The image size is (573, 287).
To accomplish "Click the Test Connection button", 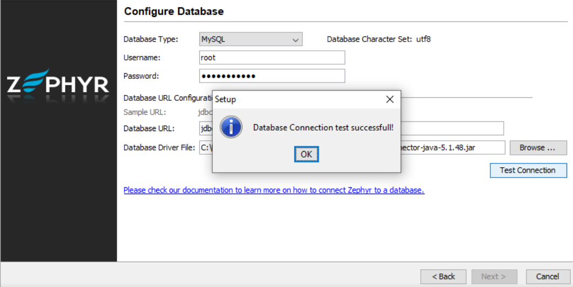I will click(528, 170).
